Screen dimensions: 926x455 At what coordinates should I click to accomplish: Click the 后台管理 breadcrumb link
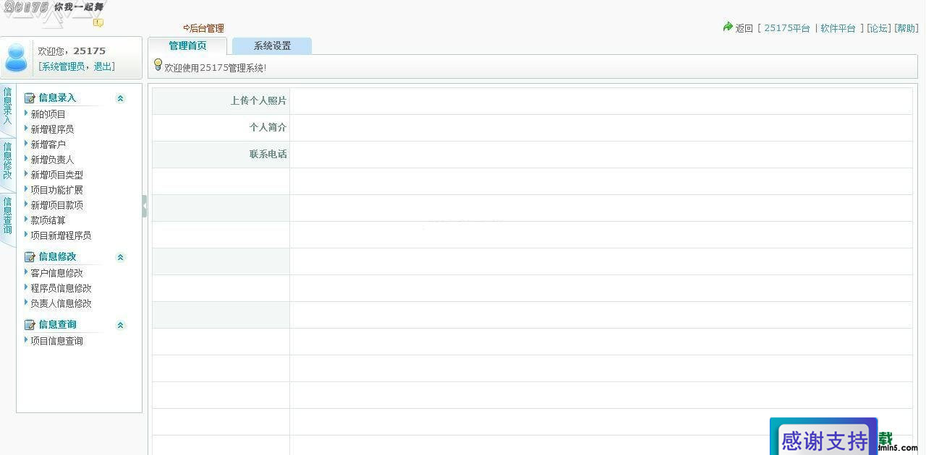tap(206, 28)
